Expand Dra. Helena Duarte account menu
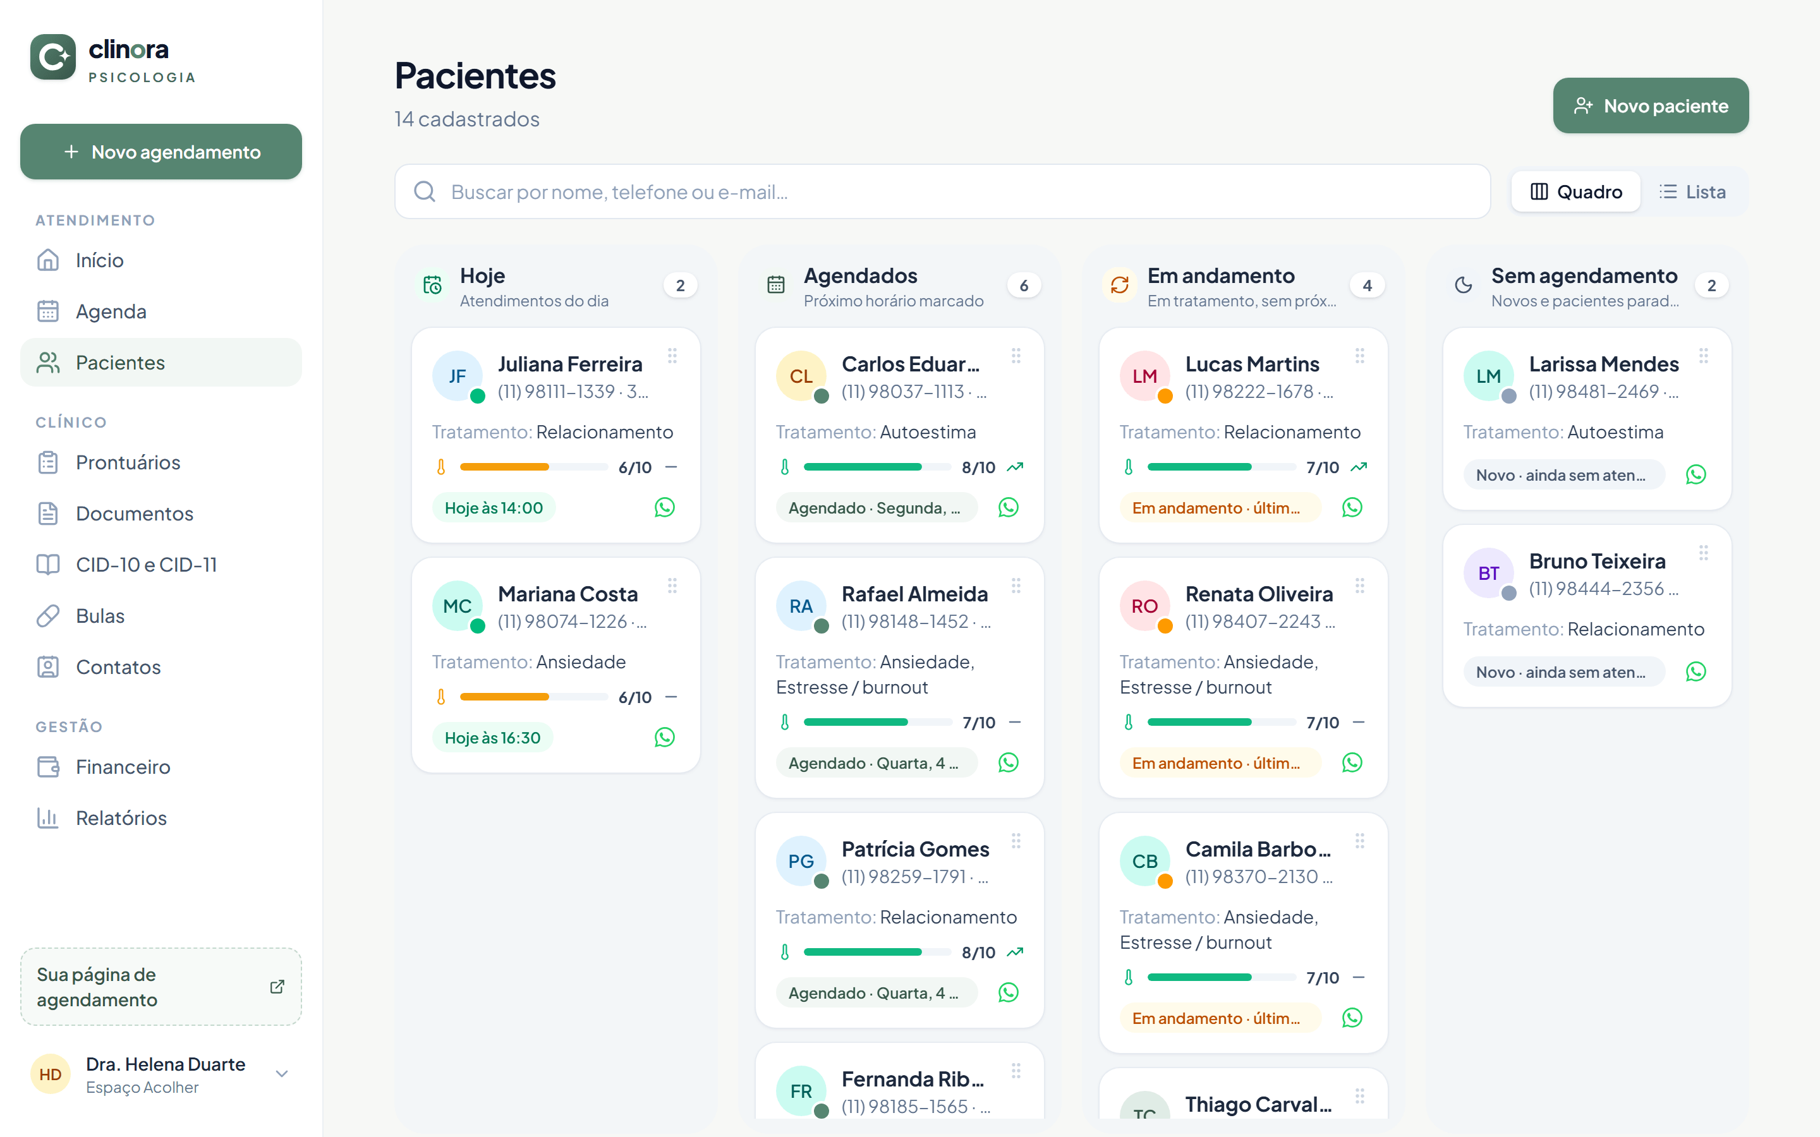 [282, 1074]
